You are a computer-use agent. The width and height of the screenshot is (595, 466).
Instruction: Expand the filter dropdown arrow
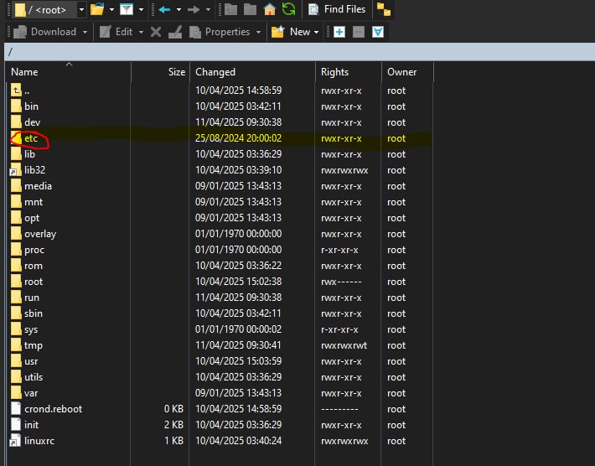coord(141,9)
